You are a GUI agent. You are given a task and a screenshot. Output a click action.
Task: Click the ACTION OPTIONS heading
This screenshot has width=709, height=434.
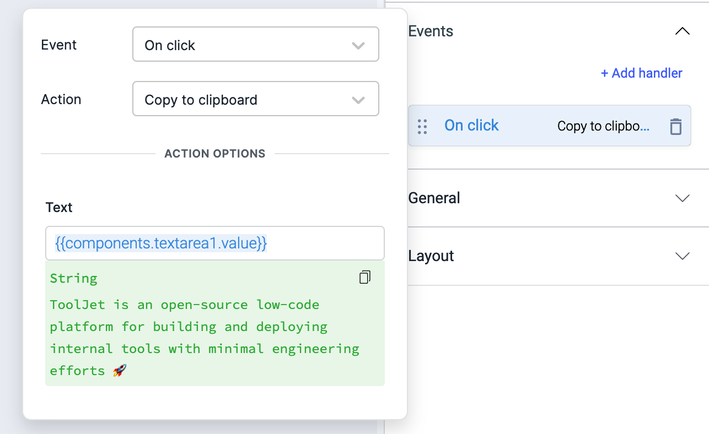click(215, 154)
